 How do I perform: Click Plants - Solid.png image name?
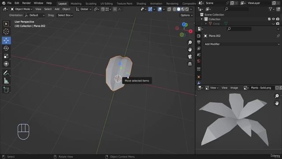click(261, 88)
